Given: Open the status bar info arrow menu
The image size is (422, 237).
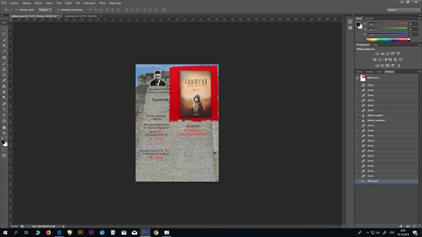Looking at the screenshot, I should click(x=63, y=226).
